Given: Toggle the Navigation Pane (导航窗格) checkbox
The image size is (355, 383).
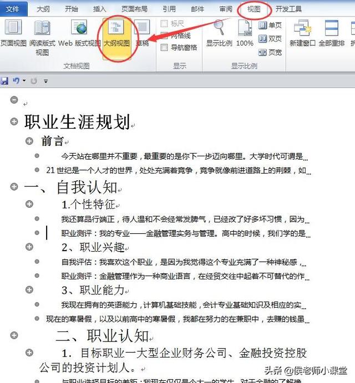Looking at the screenshot, I should (x=164, y=47).
